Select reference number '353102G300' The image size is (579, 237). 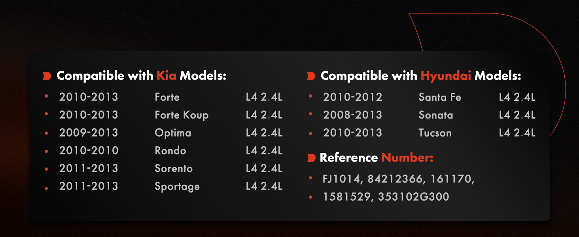click(x=414, y=197)
